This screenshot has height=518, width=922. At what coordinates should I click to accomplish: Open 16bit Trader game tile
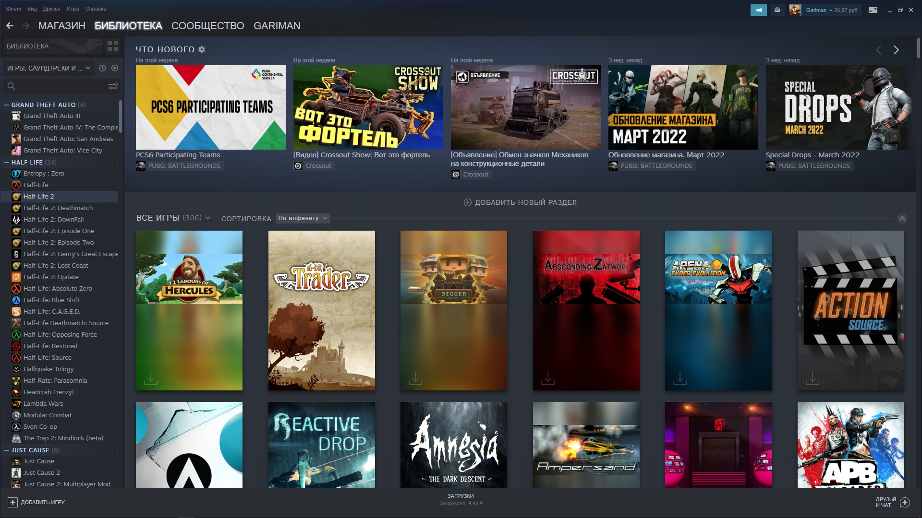(322, 310)
